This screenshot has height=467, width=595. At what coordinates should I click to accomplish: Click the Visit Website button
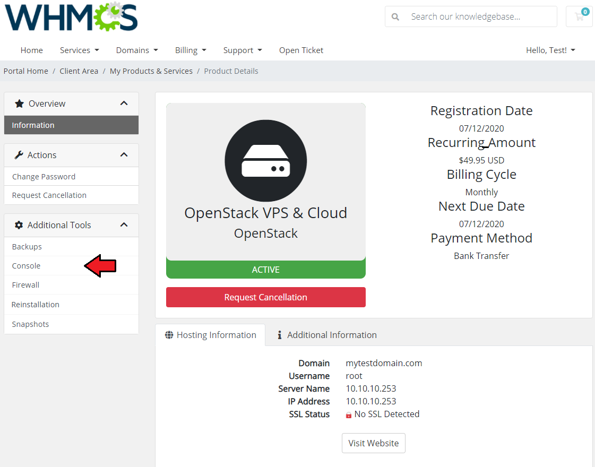(x=373, y=443)
